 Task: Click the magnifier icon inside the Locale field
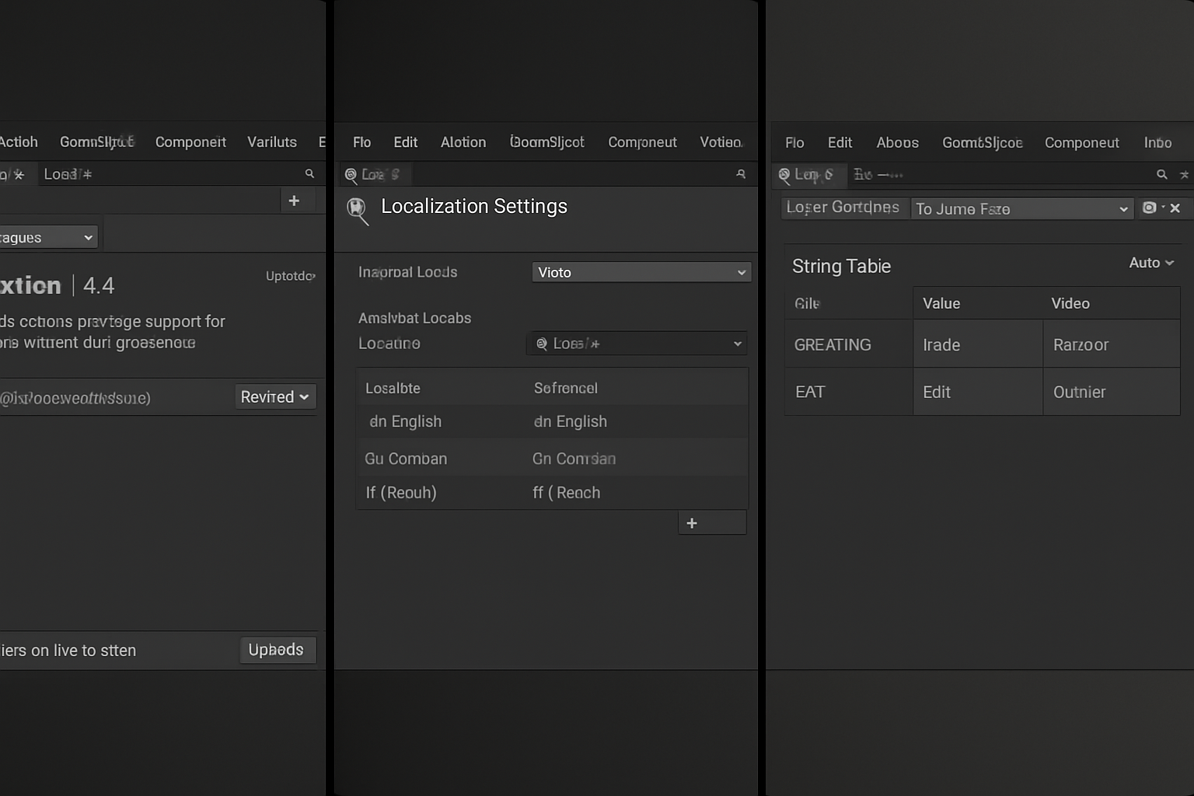point(541,343)
